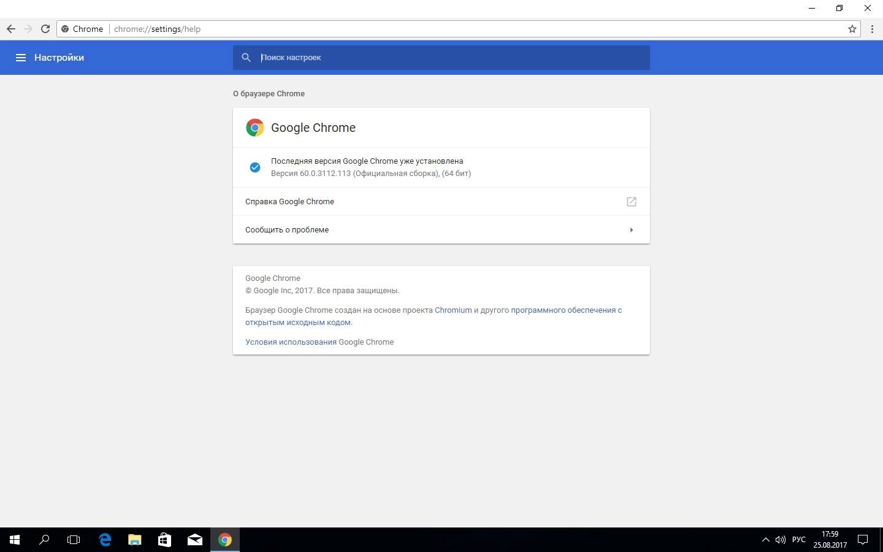Click the browser forward arrow
883x552 pixels.
coord(28,29)
